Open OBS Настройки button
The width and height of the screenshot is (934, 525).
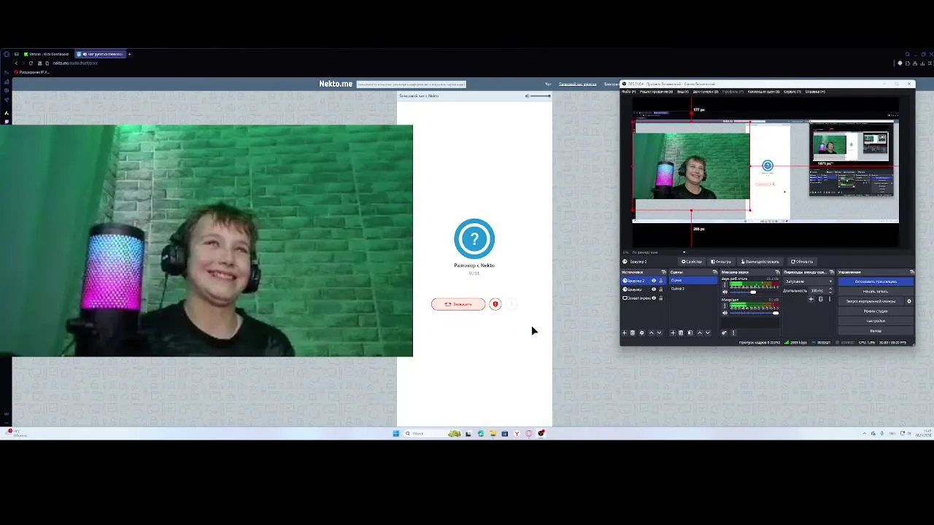pyautogui.click(x=876, y=321)
